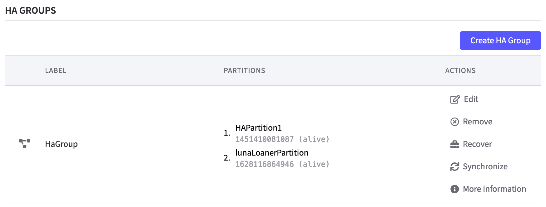
Task: Choose the Remove text link
Action: click(477, 122)
